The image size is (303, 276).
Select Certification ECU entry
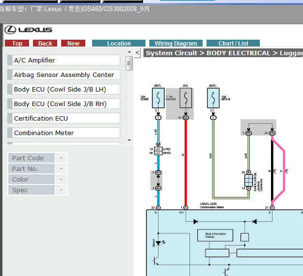[64, 118]
